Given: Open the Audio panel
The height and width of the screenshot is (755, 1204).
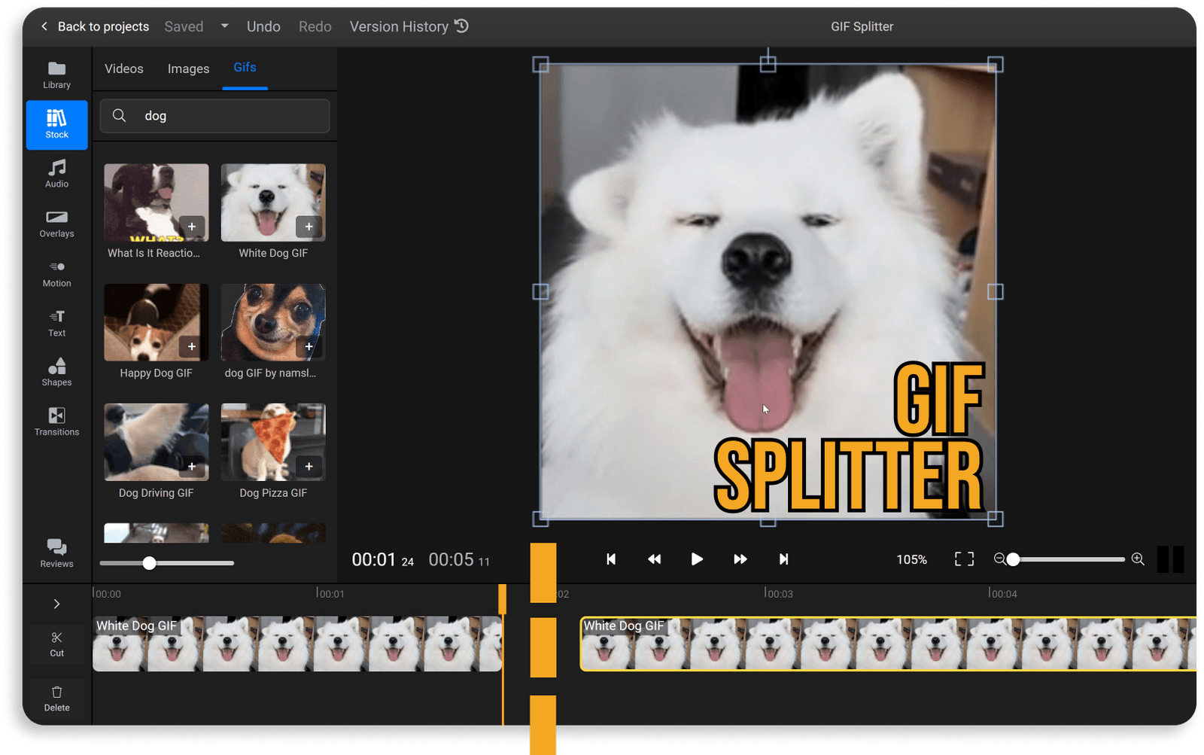Looking at the screenshot, I should 56,173.
